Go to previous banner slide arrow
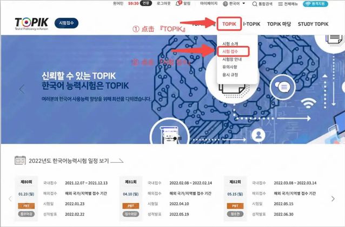This screenshot has height=227, width=345. pyautogui.click(x=22, y=90)
